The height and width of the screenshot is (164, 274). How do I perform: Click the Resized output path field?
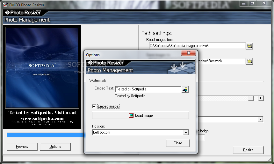221,61
